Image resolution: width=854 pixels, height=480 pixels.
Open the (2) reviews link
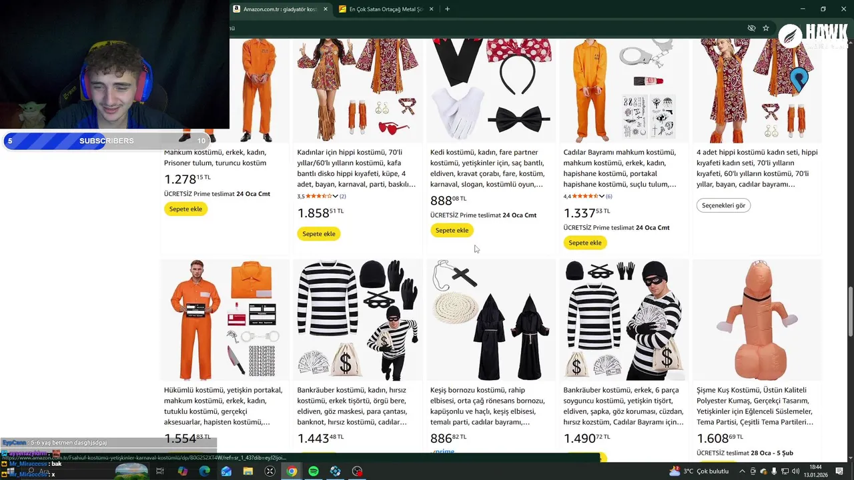click(343, 196)
